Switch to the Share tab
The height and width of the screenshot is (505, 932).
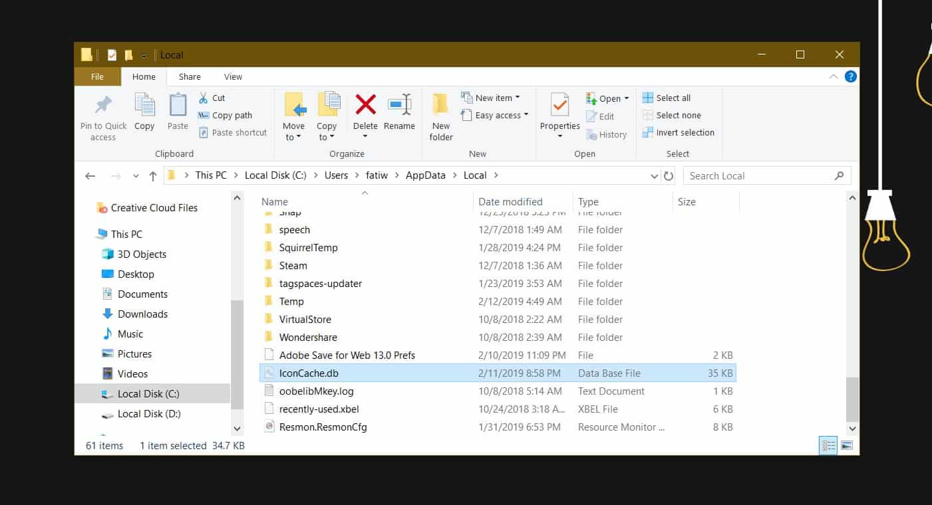click(x=189, y=76)
